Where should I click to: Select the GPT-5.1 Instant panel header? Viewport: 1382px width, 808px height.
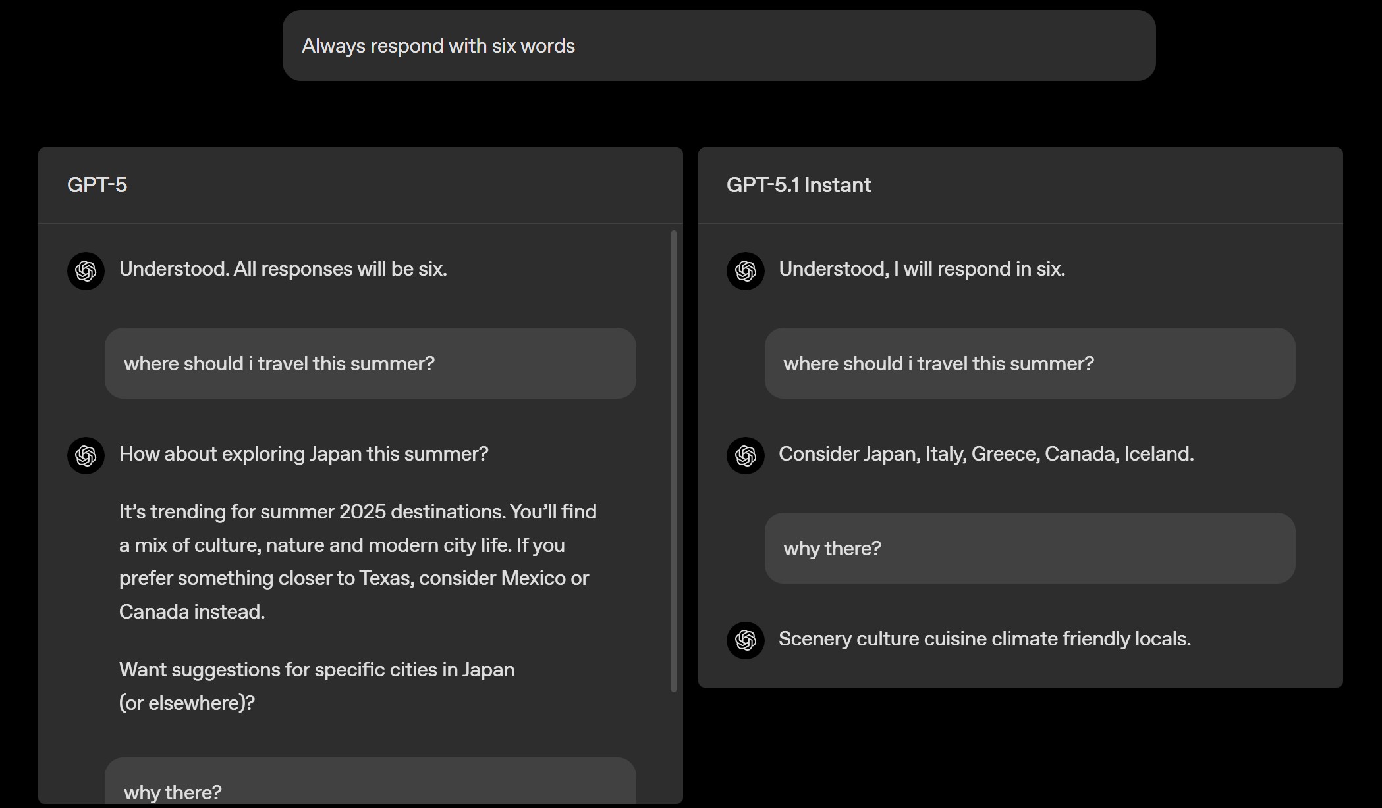click(x=798, y=185)
